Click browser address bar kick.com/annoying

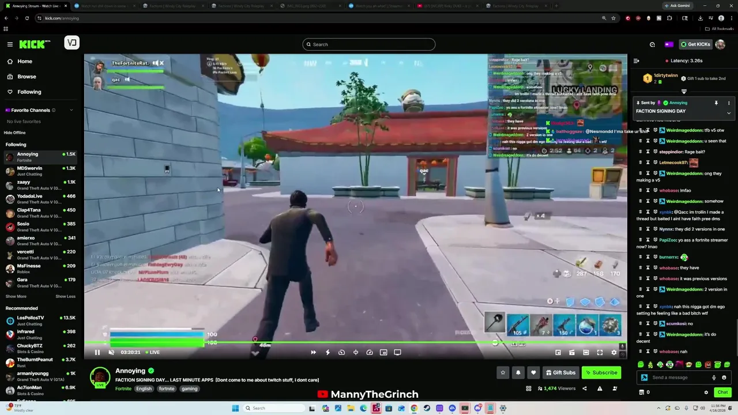click(317, 18)
